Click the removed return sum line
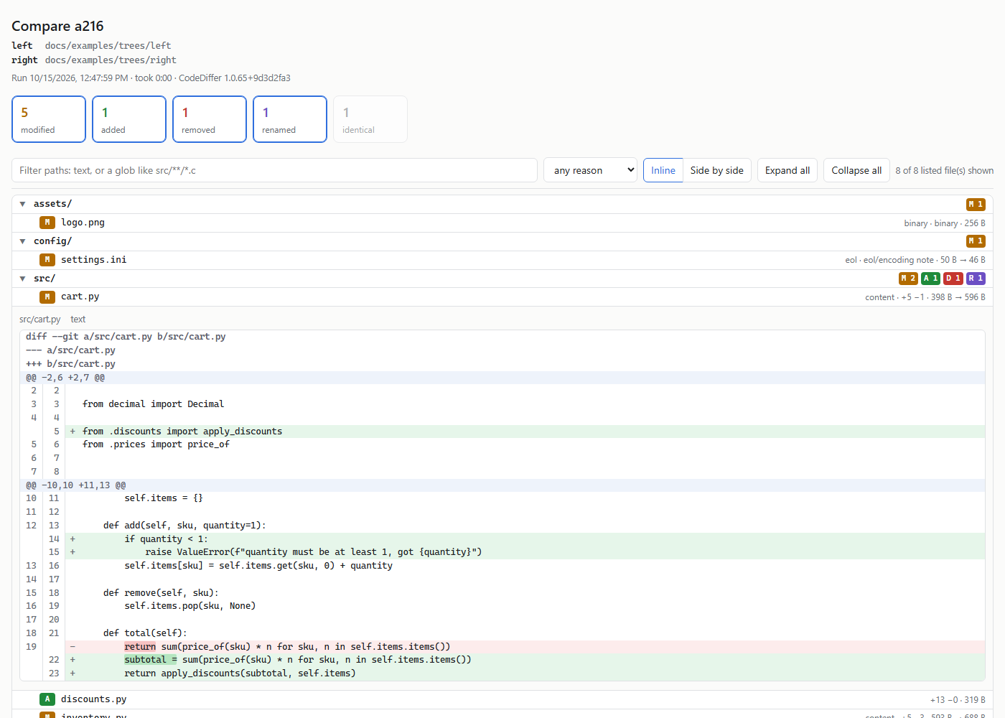The height and width of the screenshot is (718, 1005). coord(502,647)
